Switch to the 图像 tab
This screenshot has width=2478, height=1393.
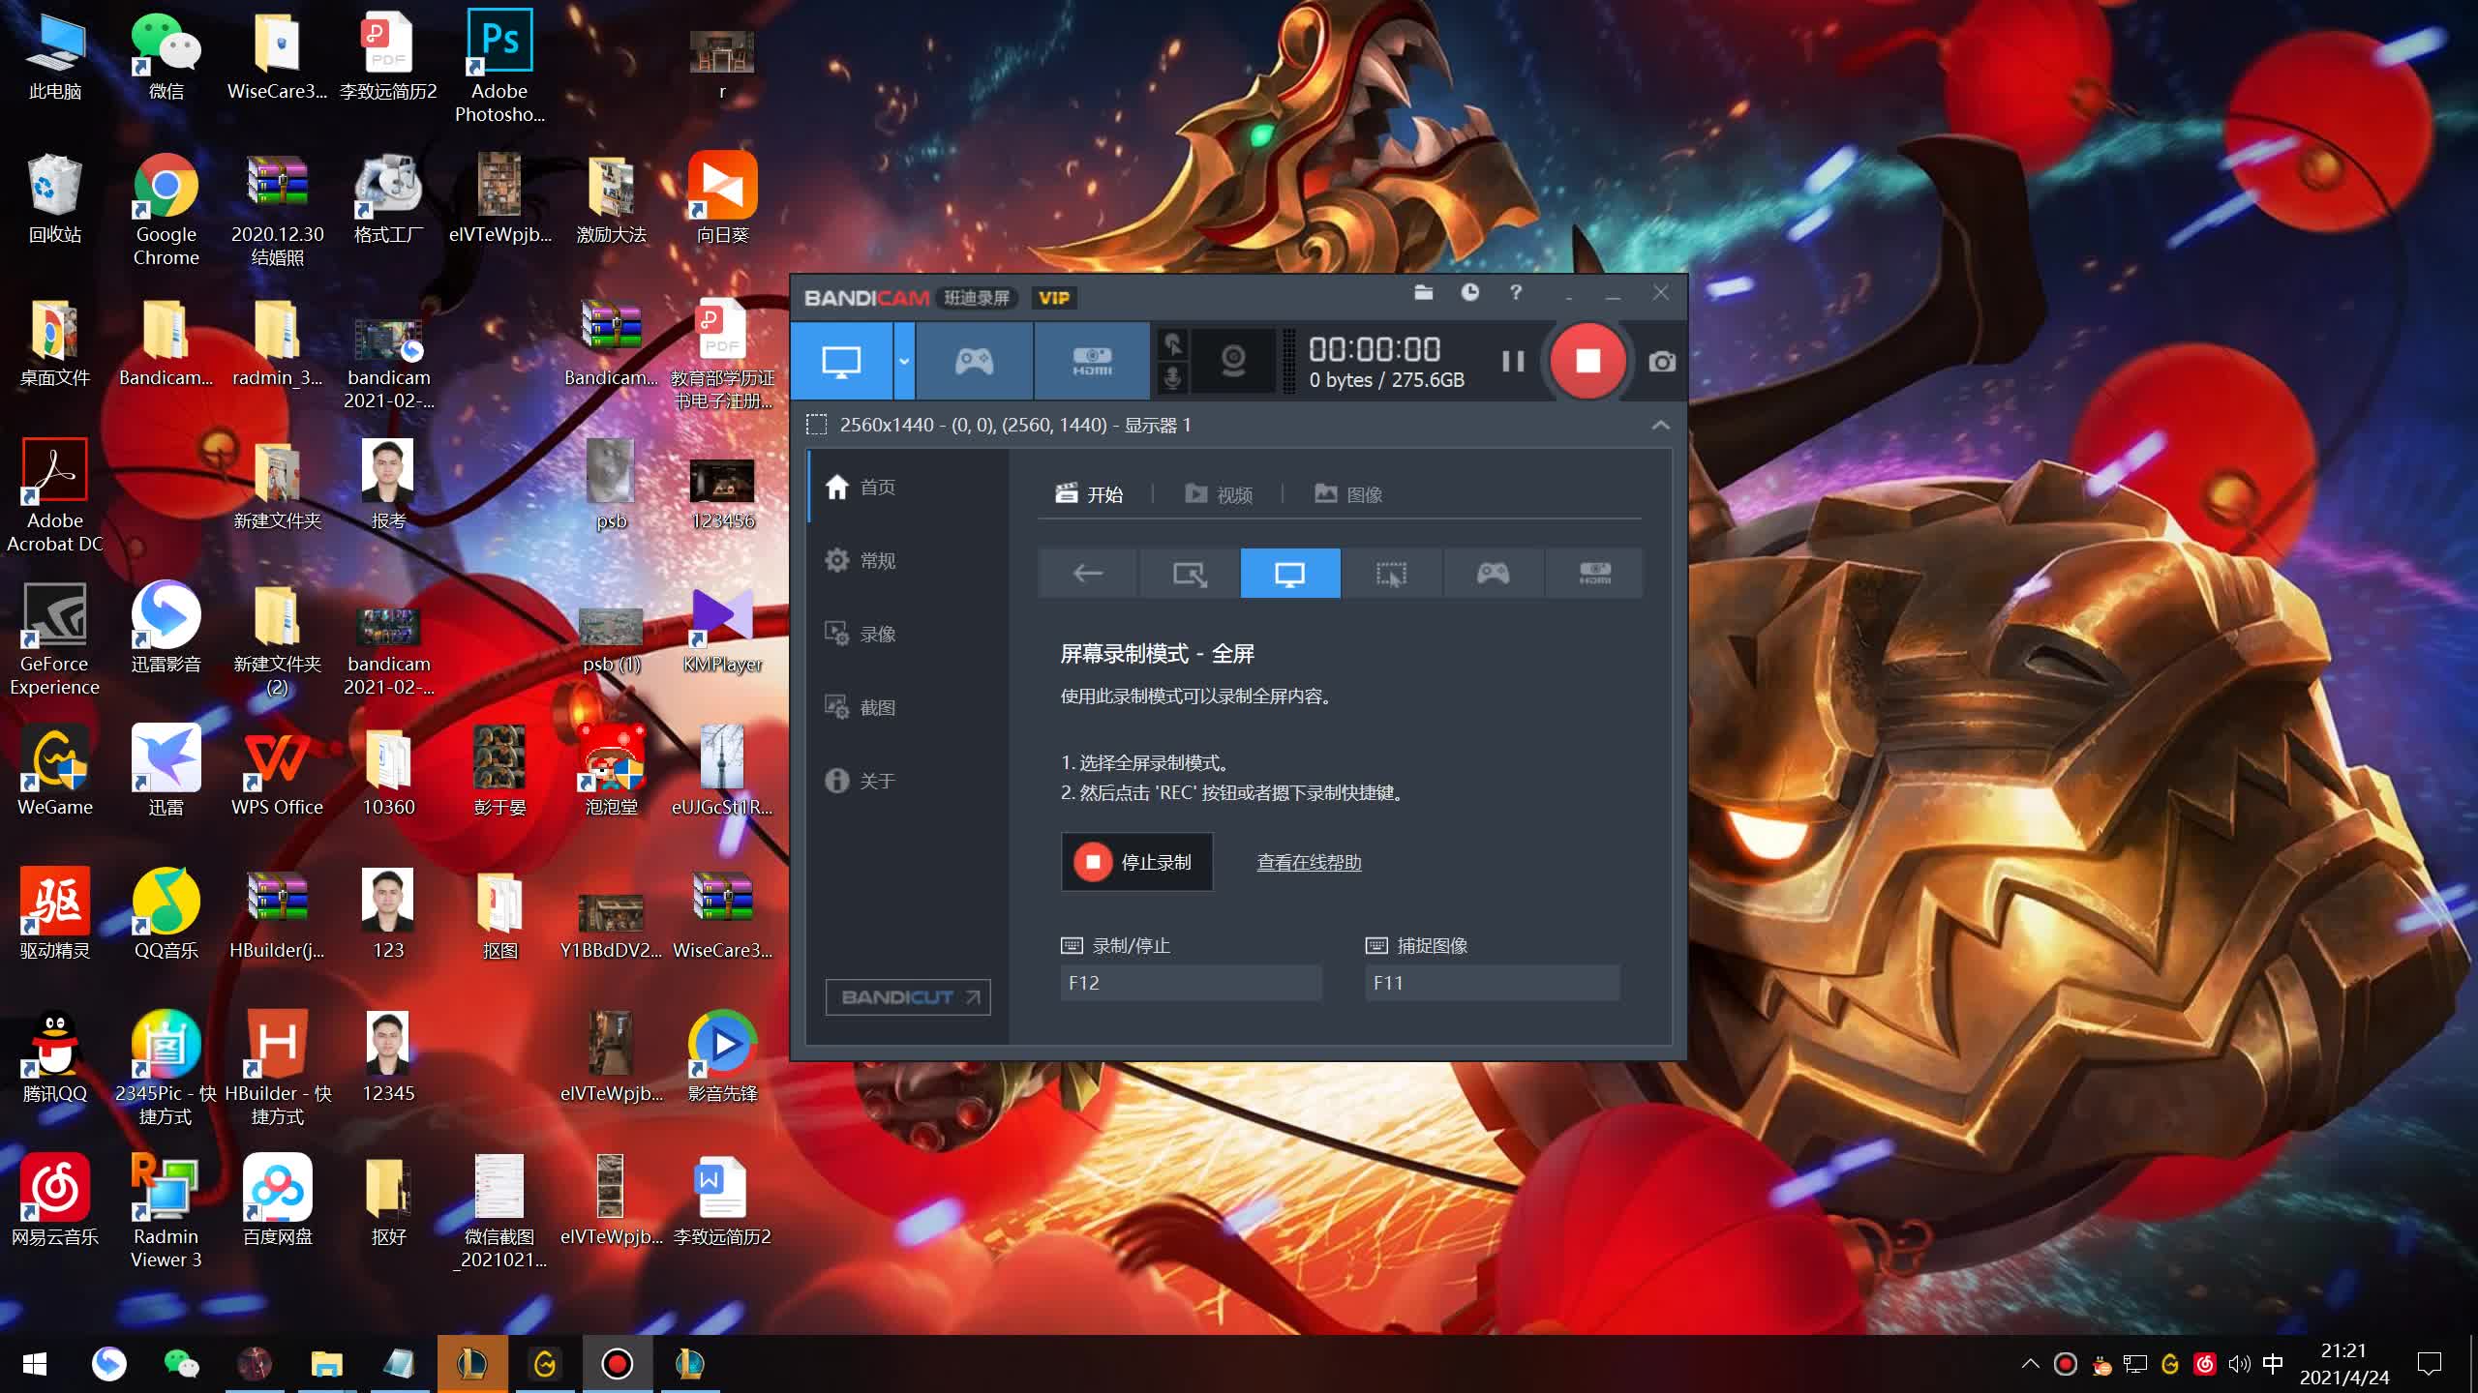(x=1348, y=494)
